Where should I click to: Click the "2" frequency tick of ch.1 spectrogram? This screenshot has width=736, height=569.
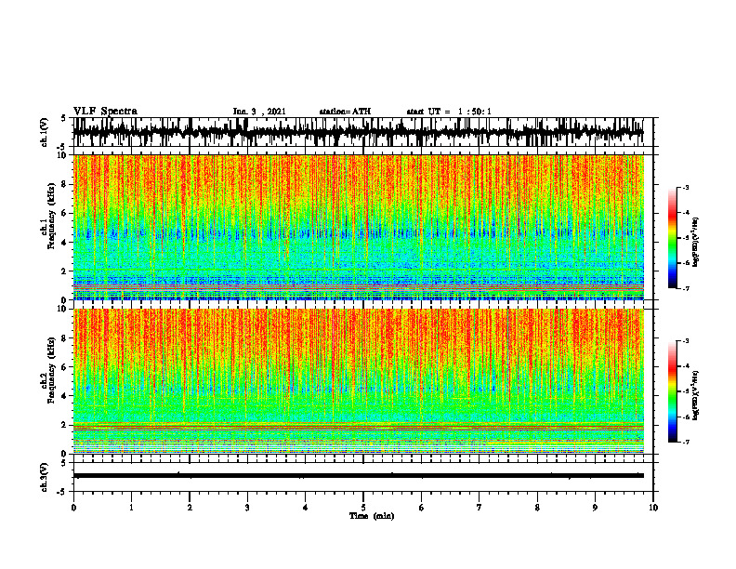coord(65,271)
